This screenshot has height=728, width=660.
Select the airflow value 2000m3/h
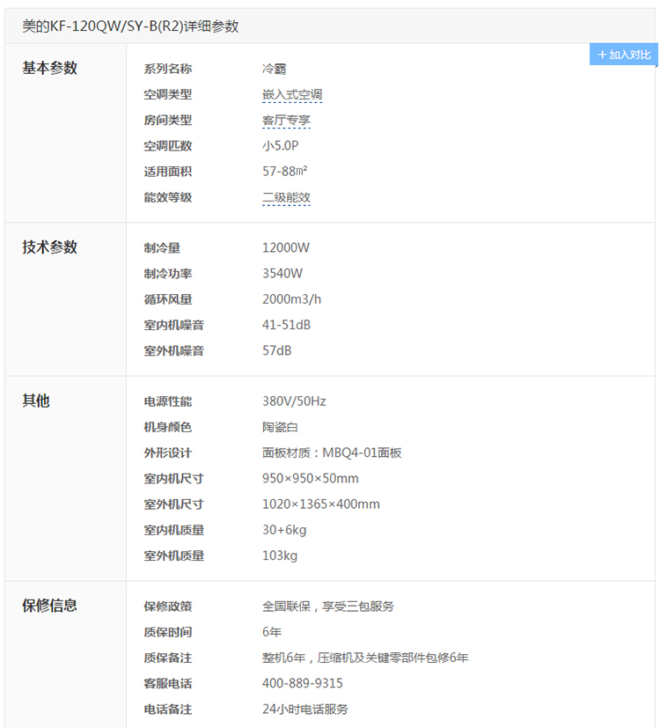(x=291, y=299)
